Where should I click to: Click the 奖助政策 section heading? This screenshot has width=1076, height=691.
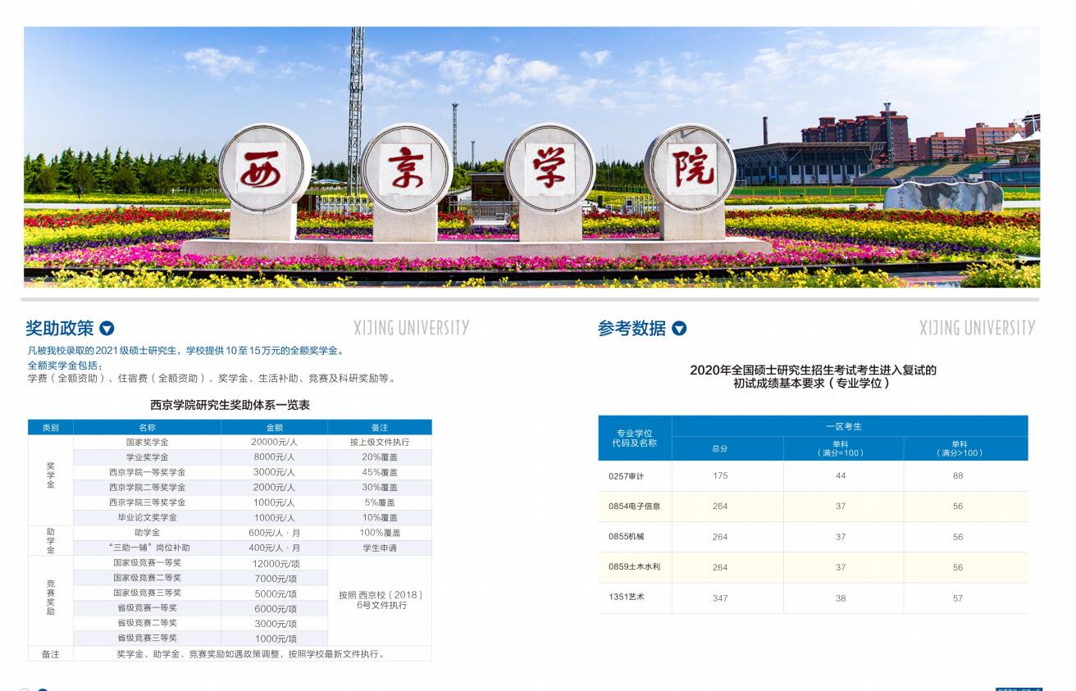tap(60, 329)
